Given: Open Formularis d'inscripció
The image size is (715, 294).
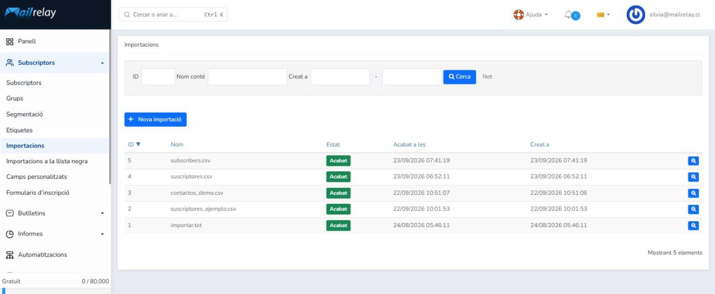Looking at the screenshot, I should (x=38, y=193).
